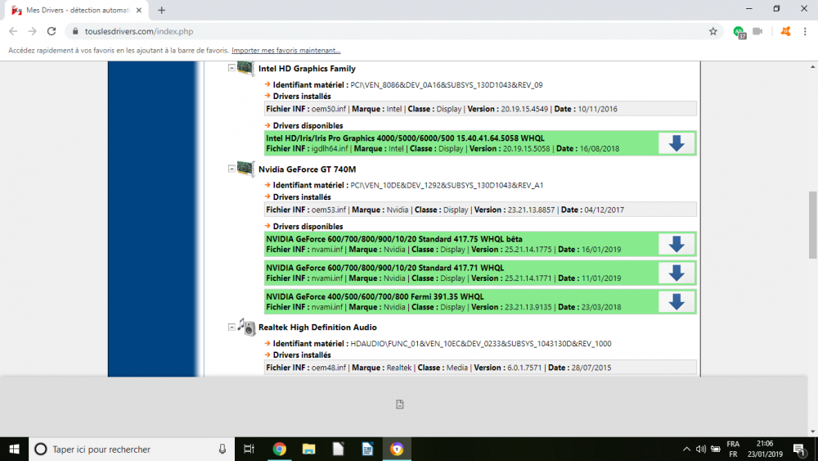Collapse the Nvidia GeForce GT 740M section

tap(231, 169)
